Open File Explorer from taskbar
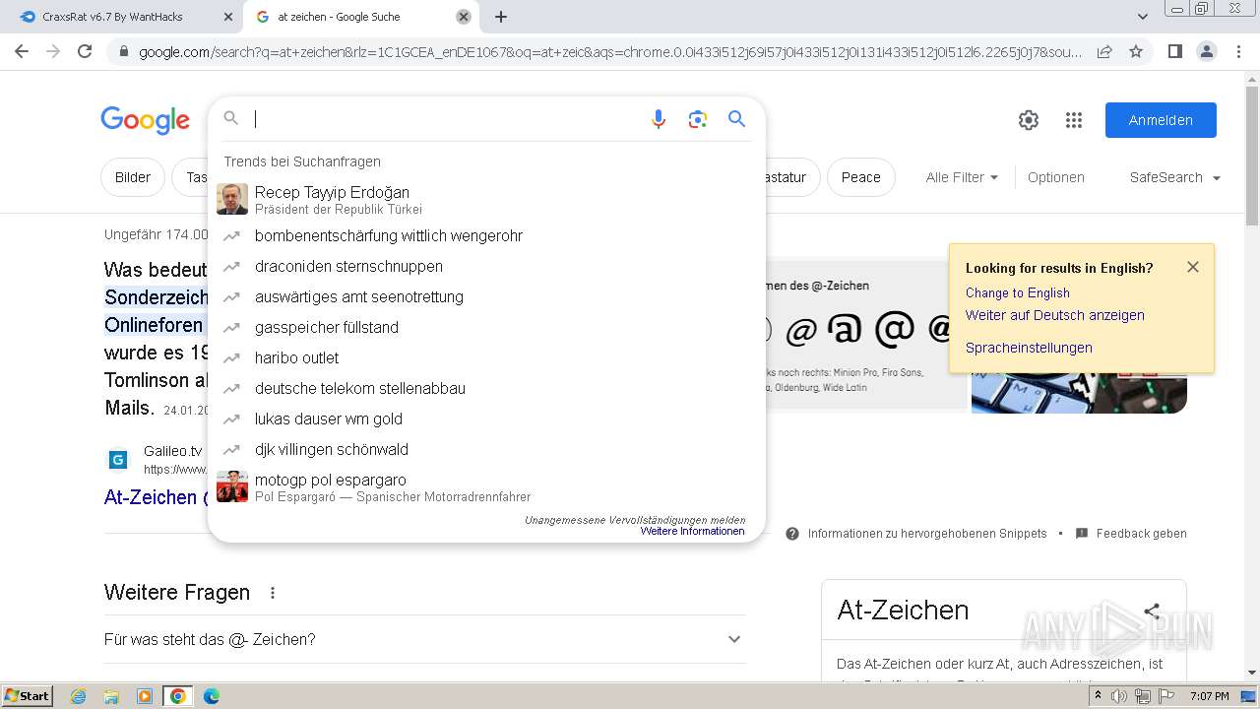This screenshot has height=709, width=1260. click(111, 696)
